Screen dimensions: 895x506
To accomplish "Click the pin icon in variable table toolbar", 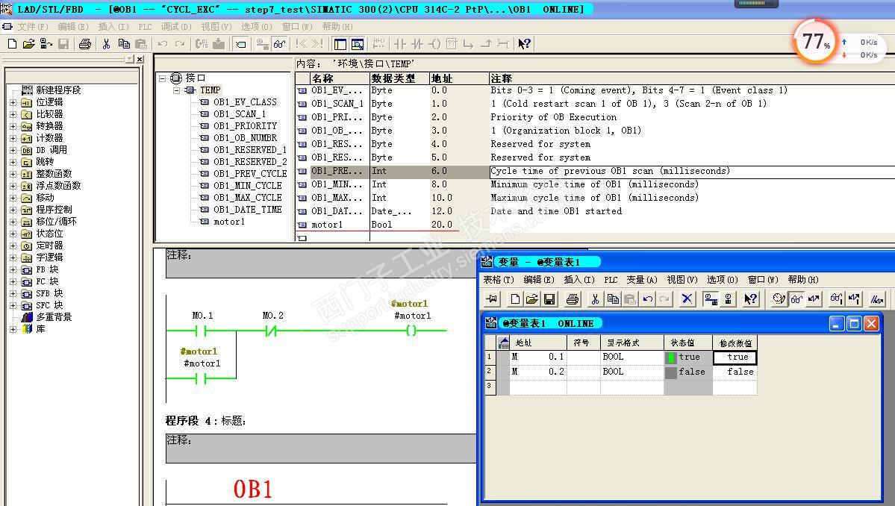I will pos(491,299).
